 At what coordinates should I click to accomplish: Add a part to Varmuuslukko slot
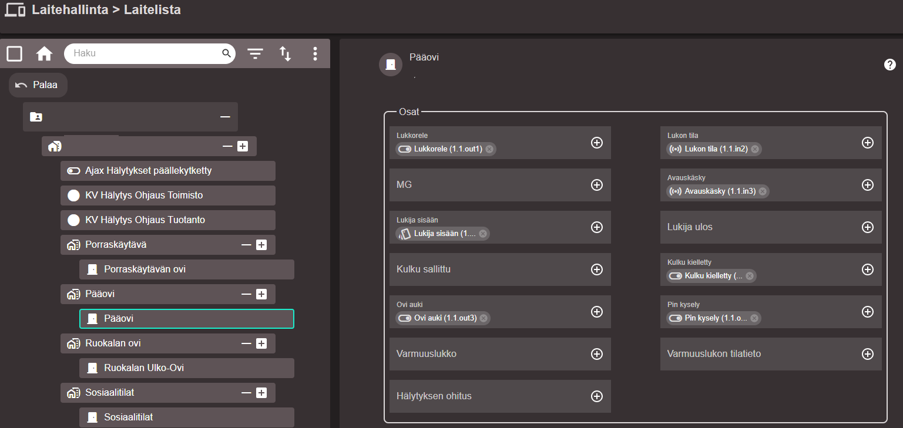pos(596,354)
